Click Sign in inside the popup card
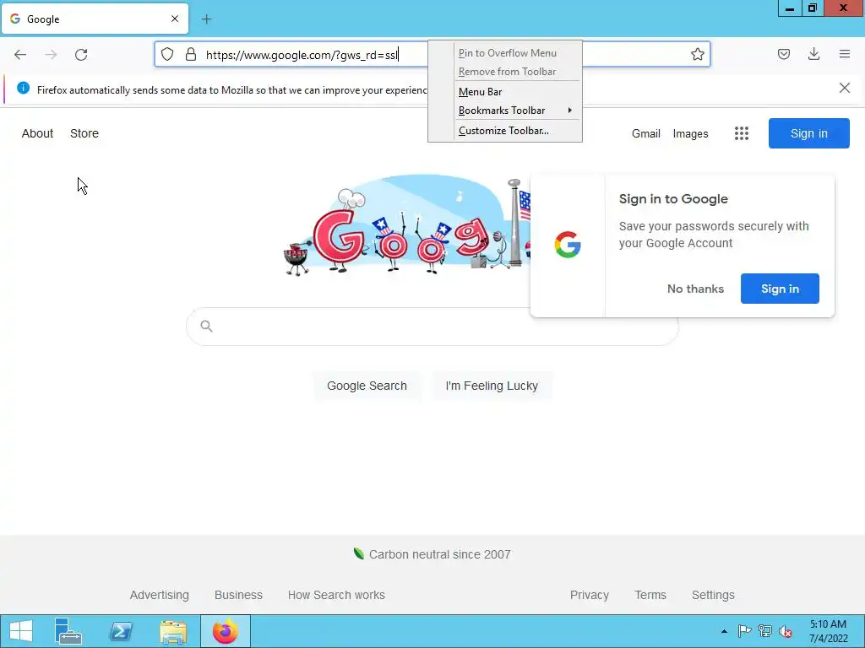The width and height of the screenshot is (865, 648). 780,289
